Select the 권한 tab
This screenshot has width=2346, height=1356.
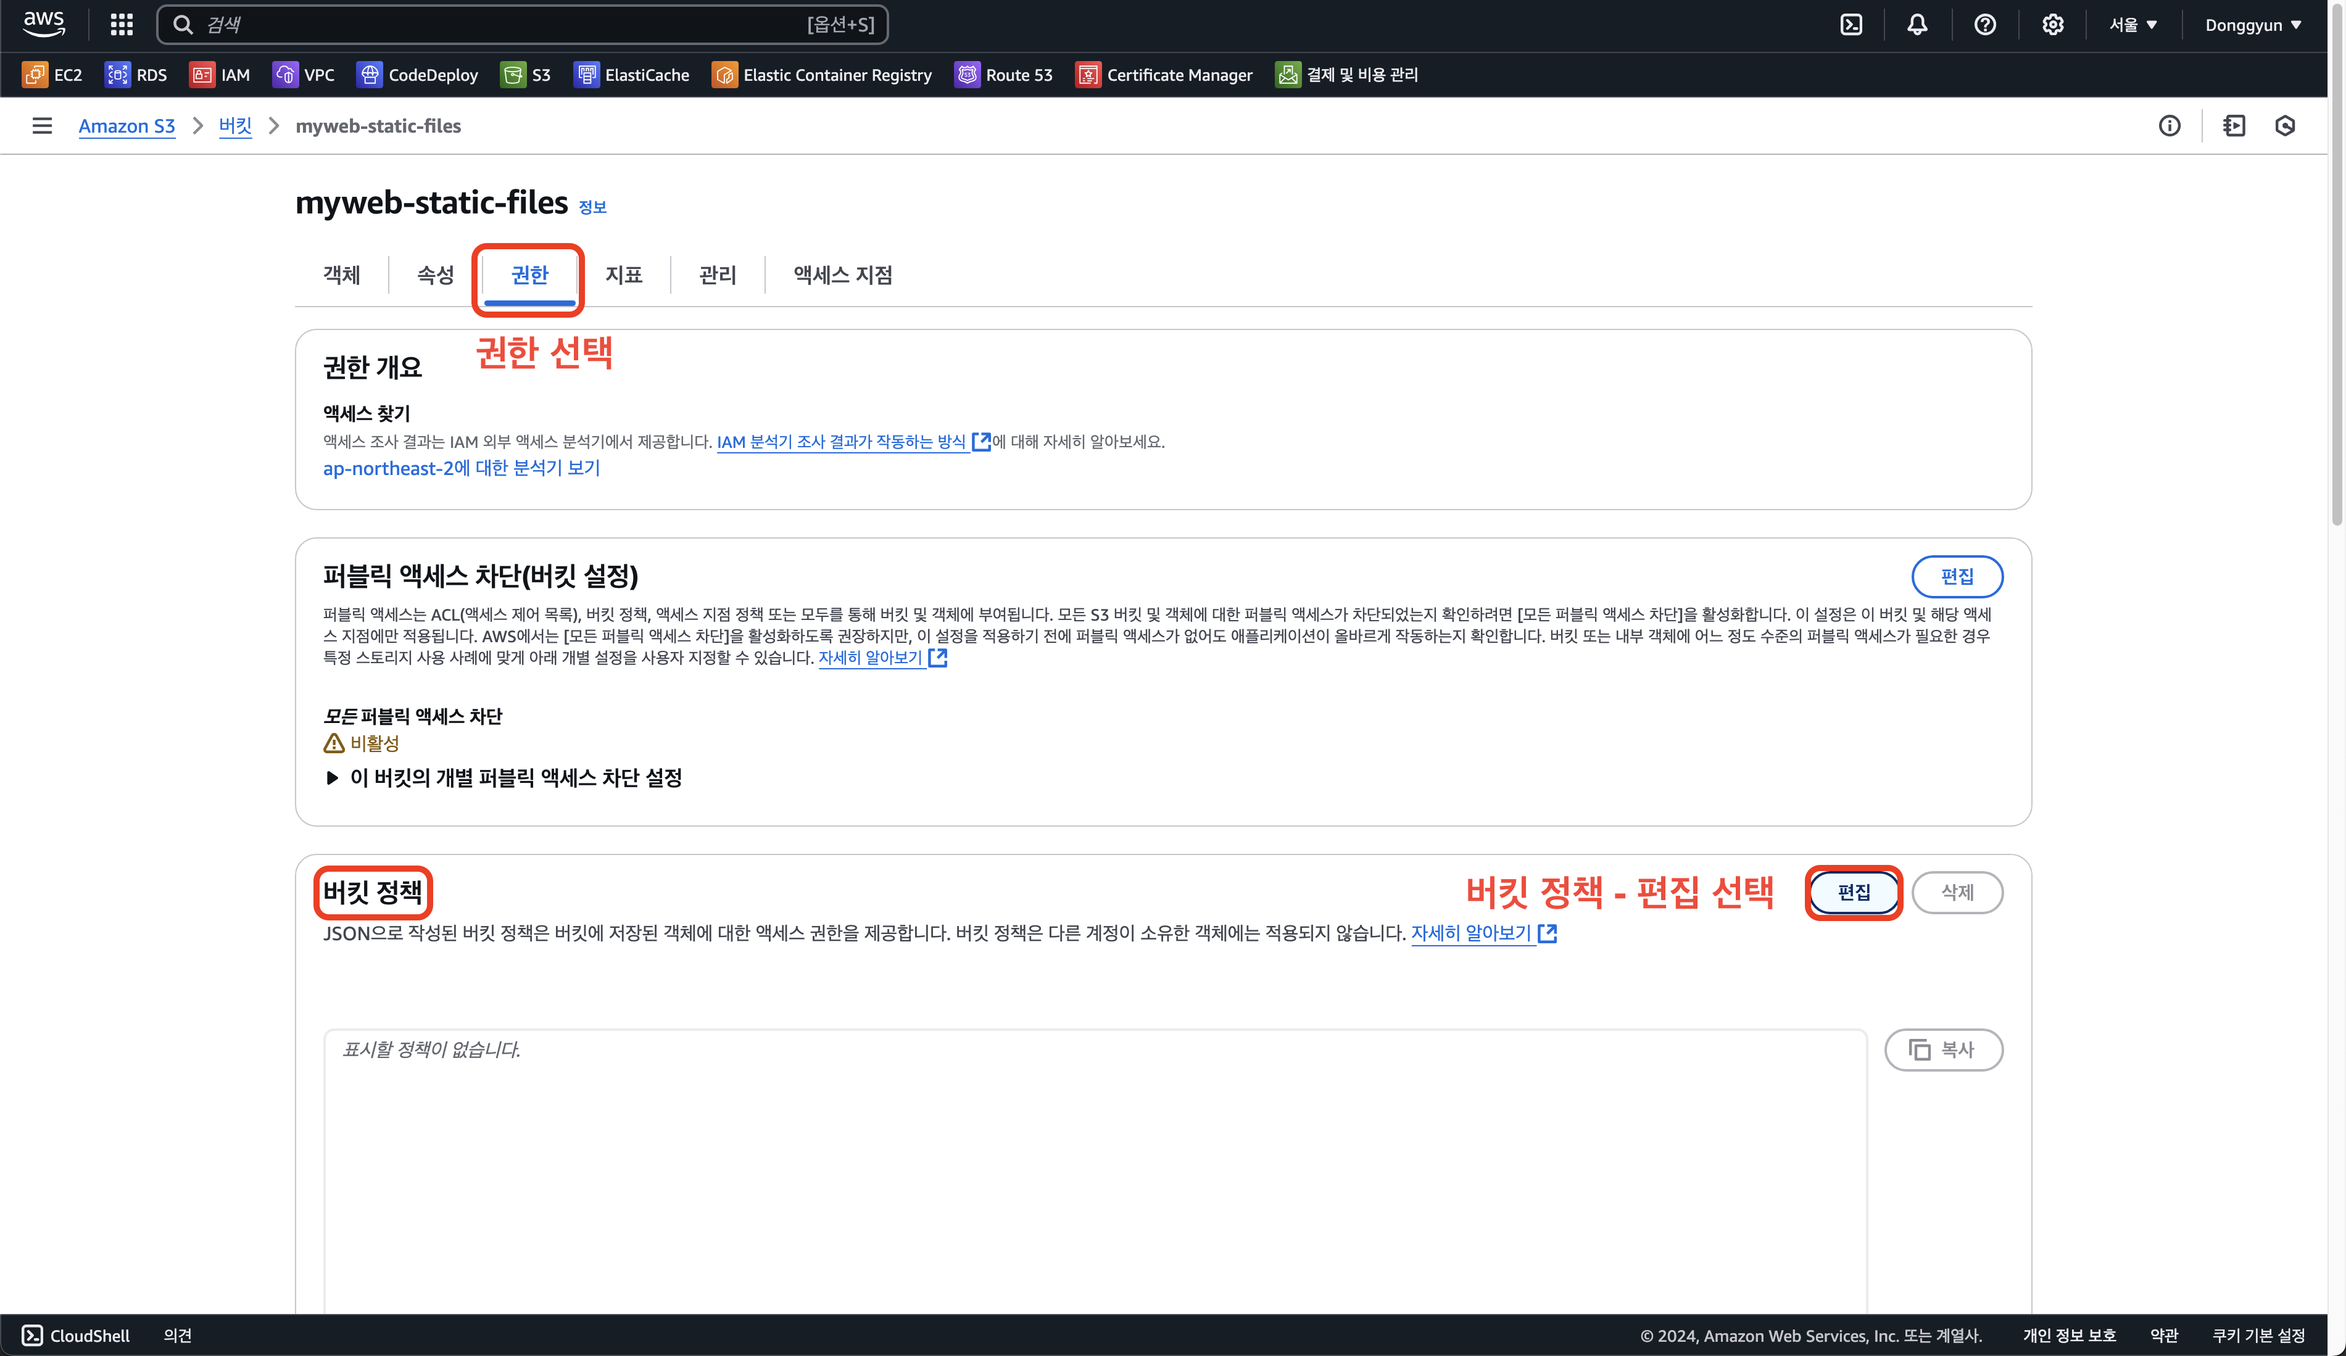coord(529,275)
